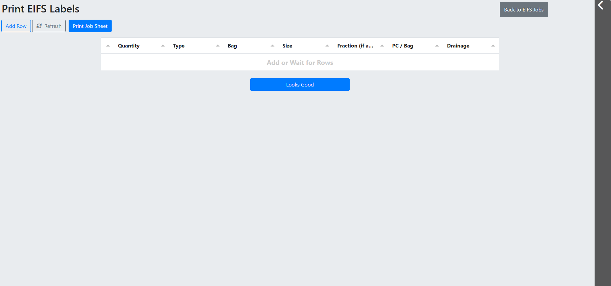Click the sort arrow right of Bag header

tap(273, 46)
